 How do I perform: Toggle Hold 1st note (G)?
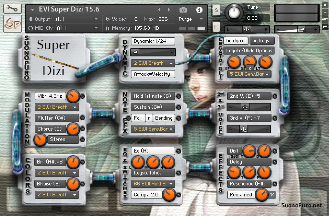click(153, 96)
